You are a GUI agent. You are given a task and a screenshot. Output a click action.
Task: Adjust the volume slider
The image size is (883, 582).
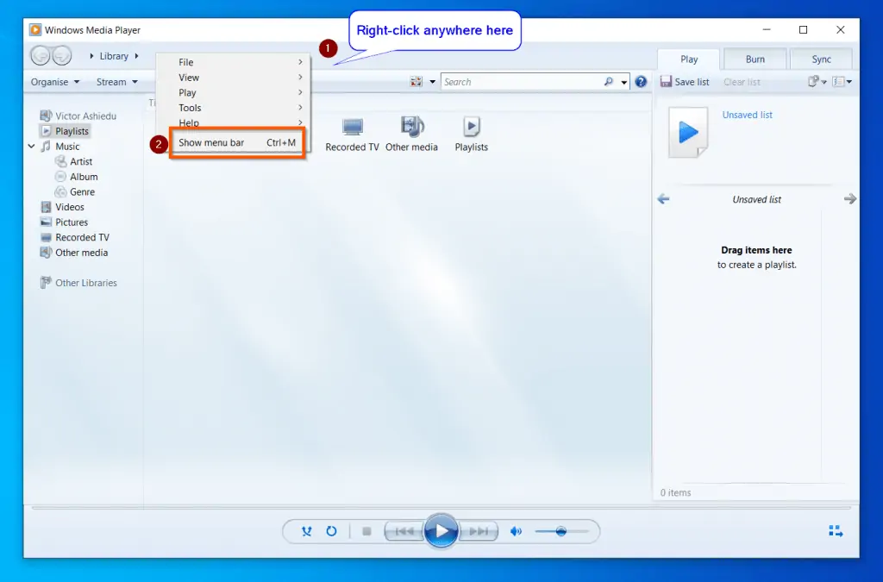[x=562, y=531]
